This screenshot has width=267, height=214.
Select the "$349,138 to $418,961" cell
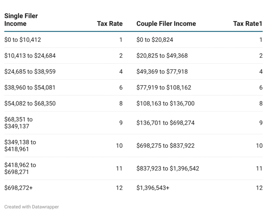pos(20,146)
